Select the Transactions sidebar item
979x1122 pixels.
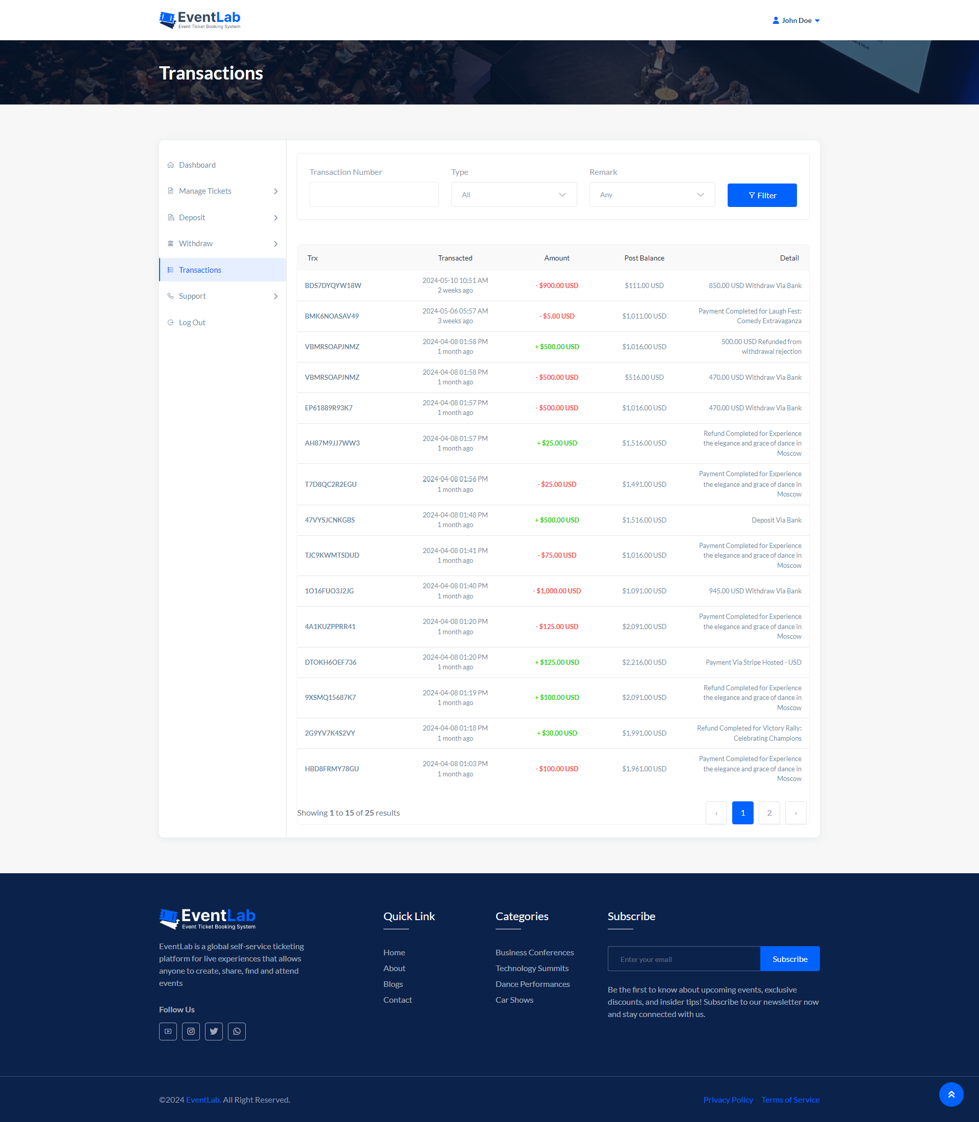(x=200, y=269)
